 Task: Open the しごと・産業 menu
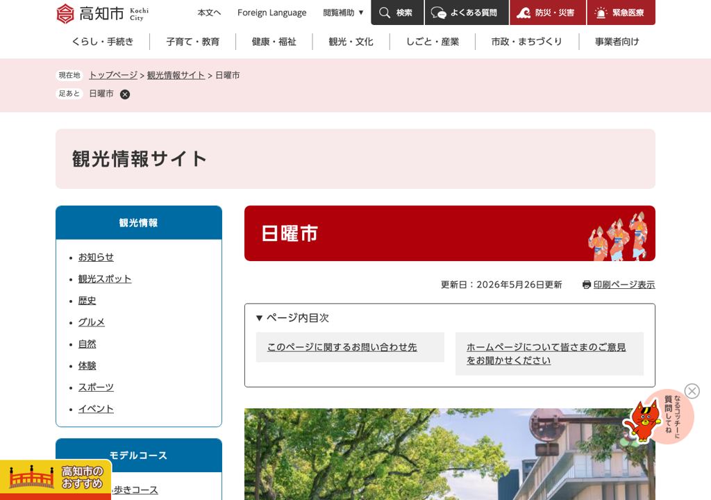433,42
